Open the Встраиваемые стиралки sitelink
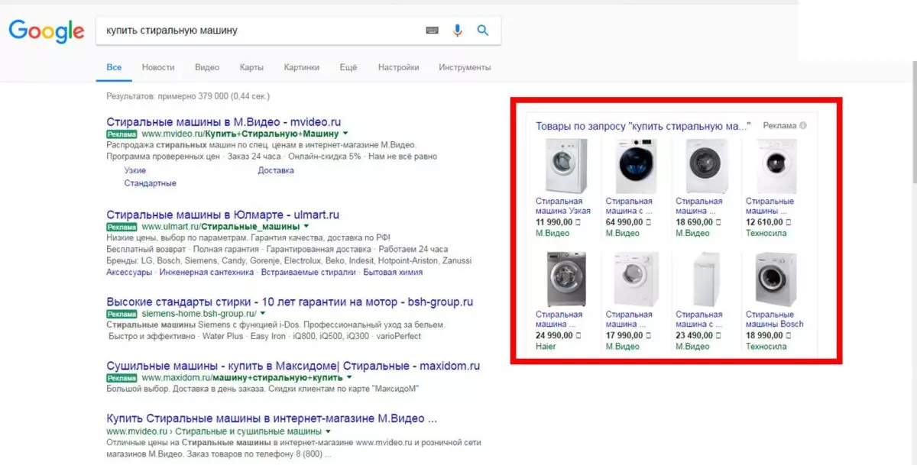 click(x=308, y=272)
